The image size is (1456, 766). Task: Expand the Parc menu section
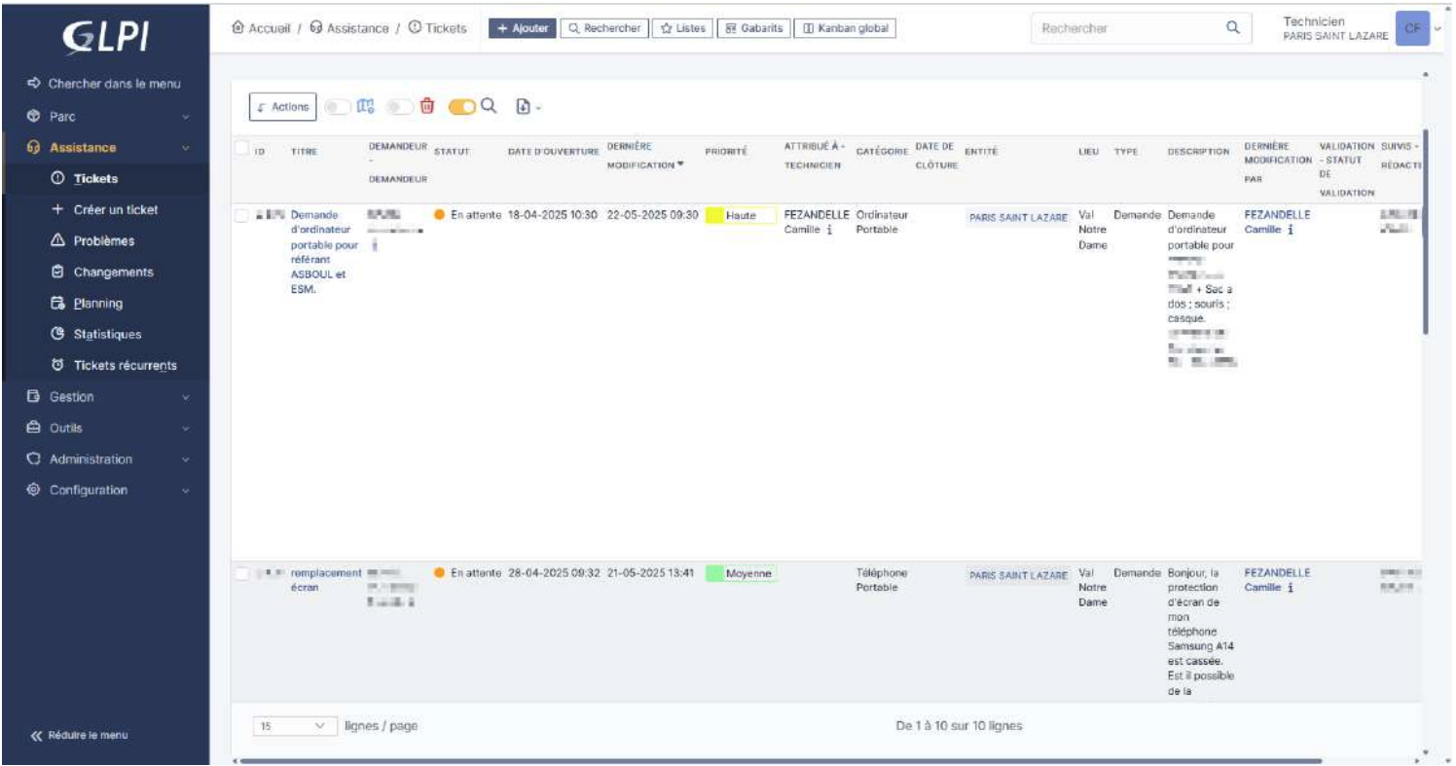[105, 117]
